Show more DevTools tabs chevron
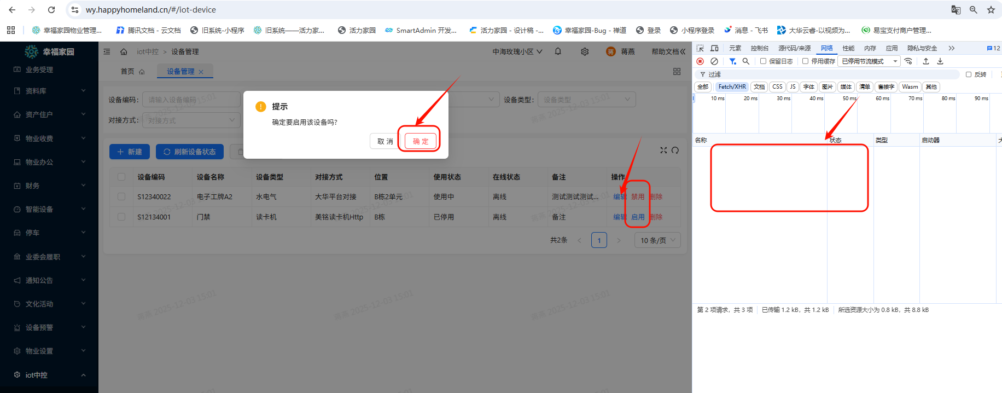 952,48
